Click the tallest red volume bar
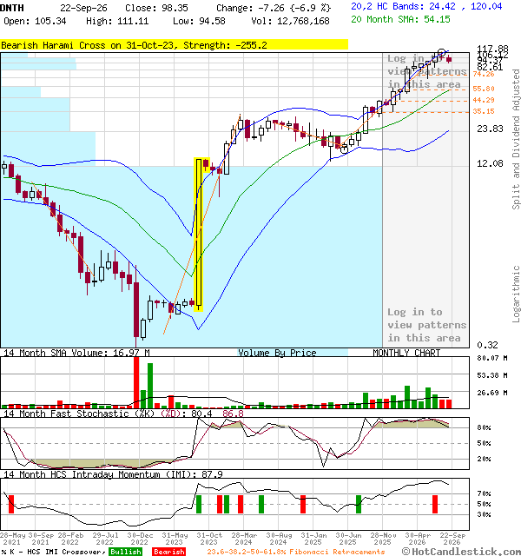521x556 pixels. click(136, 383)
